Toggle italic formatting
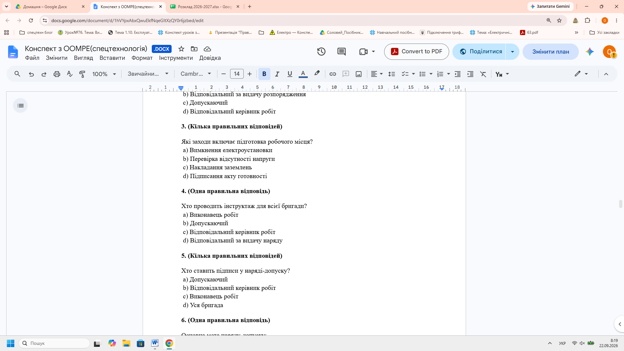 (277, 74)
